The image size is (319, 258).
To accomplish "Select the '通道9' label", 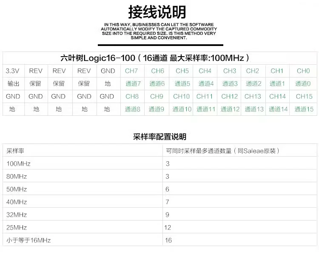I will (156, 109).
